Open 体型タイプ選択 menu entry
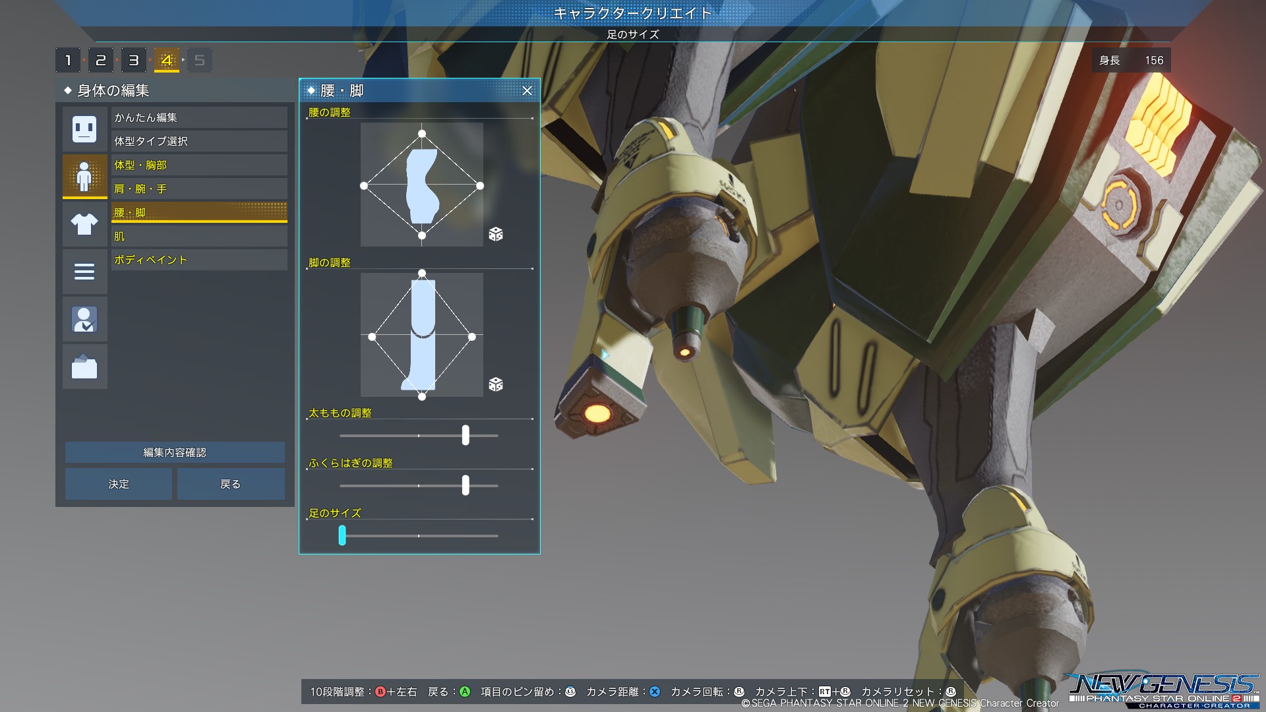 coord(198,141)
